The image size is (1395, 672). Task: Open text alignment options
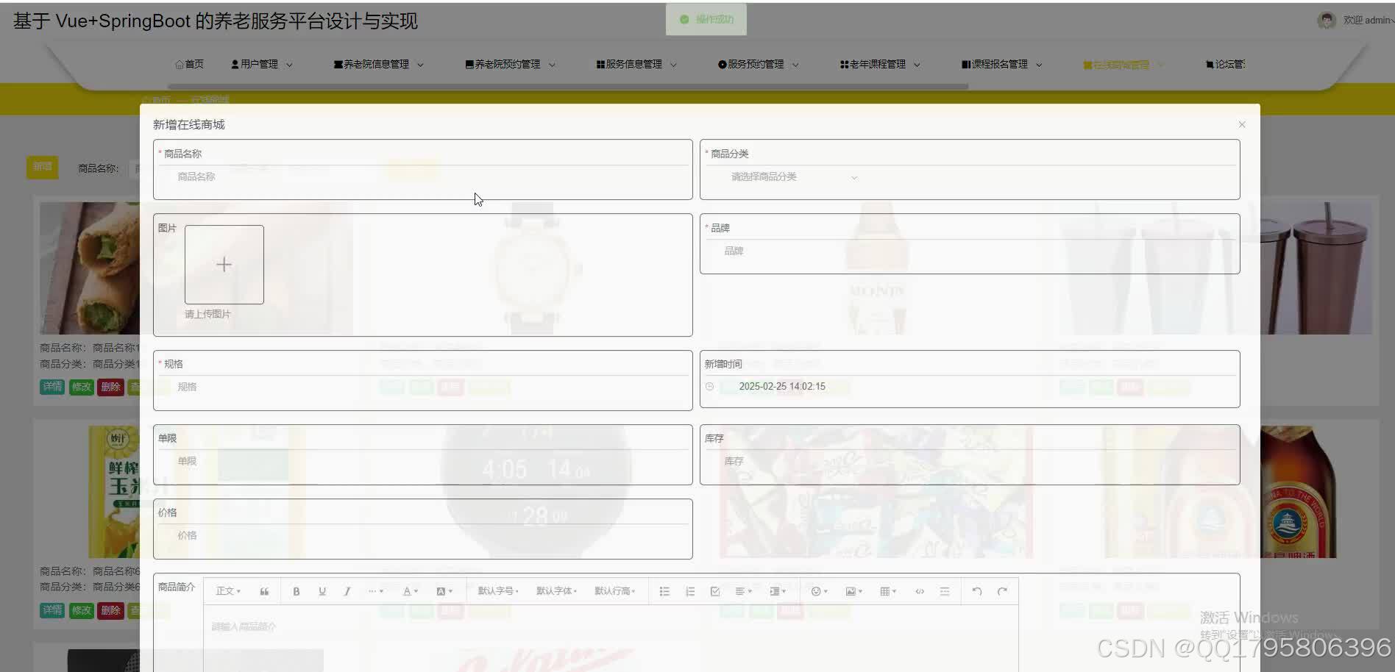coord(744,591)
